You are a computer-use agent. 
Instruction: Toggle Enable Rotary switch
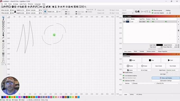coord(124,72)
